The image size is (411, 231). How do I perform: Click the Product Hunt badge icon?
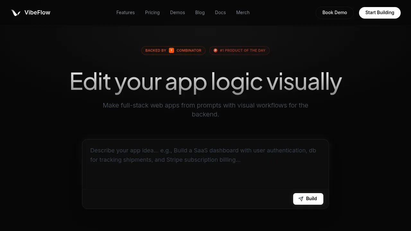point(215,50)
